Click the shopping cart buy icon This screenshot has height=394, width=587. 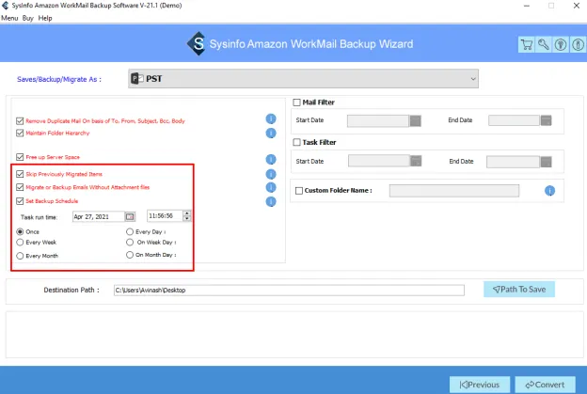(x=527, y=44)
